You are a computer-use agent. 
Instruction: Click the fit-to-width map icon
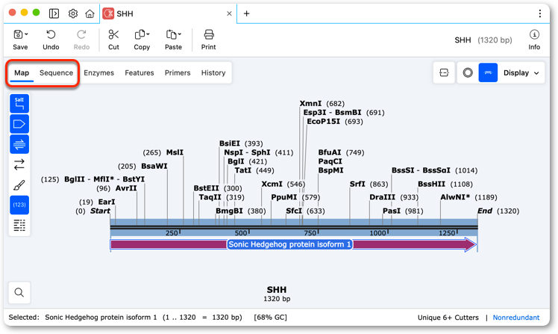(444, 72)
